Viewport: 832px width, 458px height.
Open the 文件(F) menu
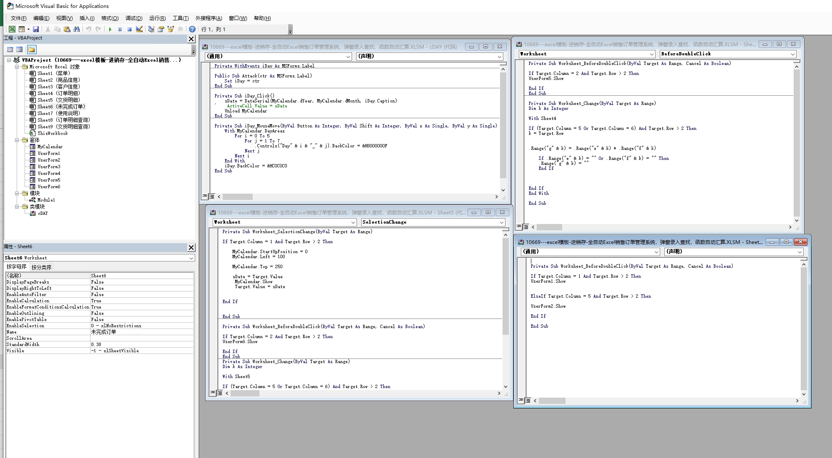tap(18, 18)
